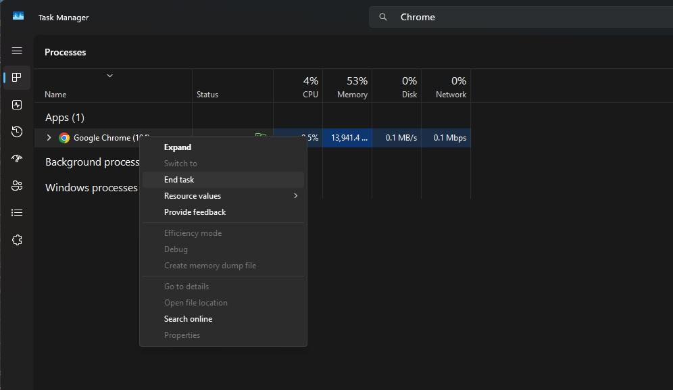Viewport: 673px width, 390px height.
Task: Click Provide feedback menu entry
Action: tap(195, 212)
